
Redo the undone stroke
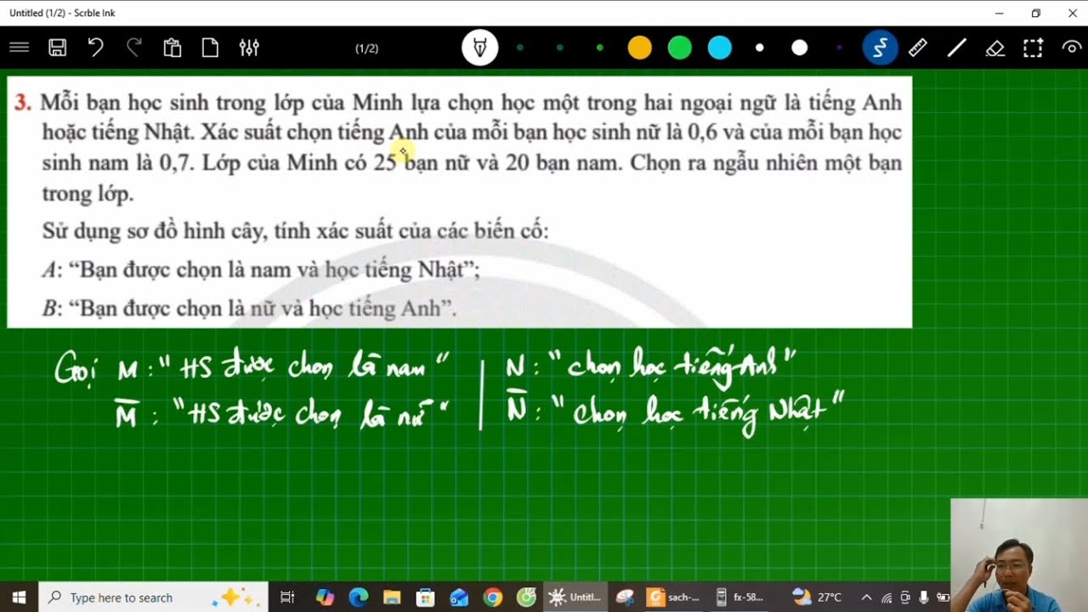(133, 48)
